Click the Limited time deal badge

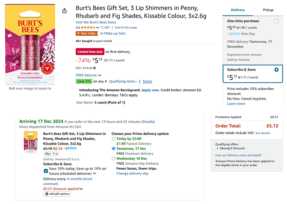(90, 51)
